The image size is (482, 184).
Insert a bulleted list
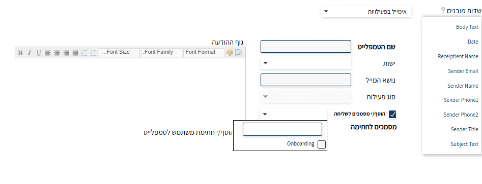point(94,53)
